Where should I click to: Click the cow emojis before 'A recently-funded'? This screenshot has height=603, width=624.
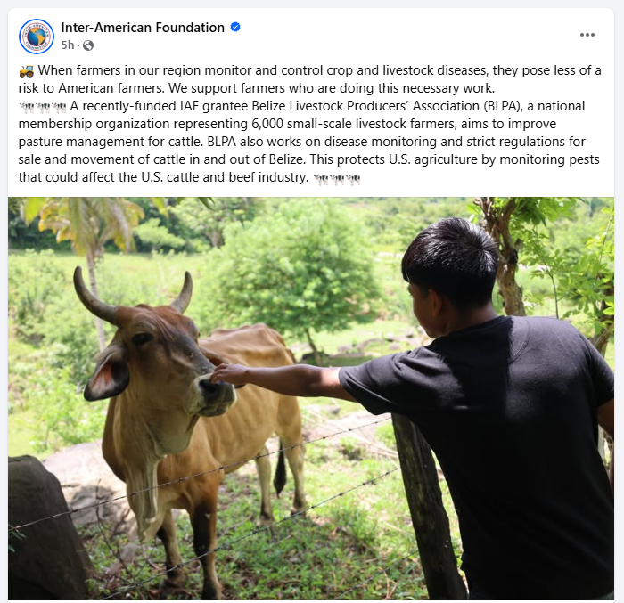tap(43, 107)
